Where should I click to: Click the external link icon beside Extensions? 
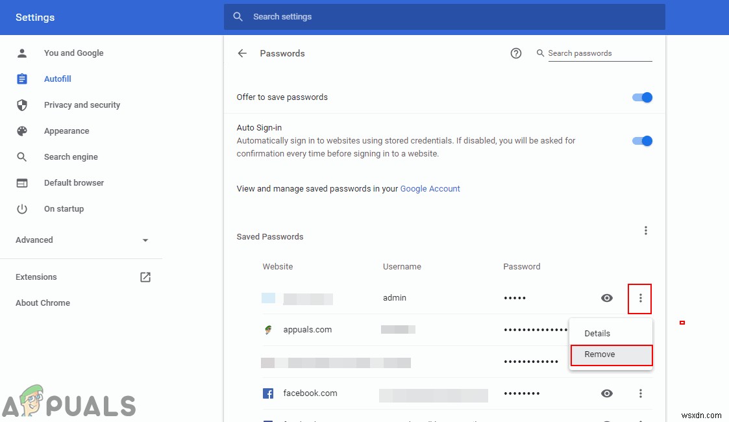click(145, 277)
